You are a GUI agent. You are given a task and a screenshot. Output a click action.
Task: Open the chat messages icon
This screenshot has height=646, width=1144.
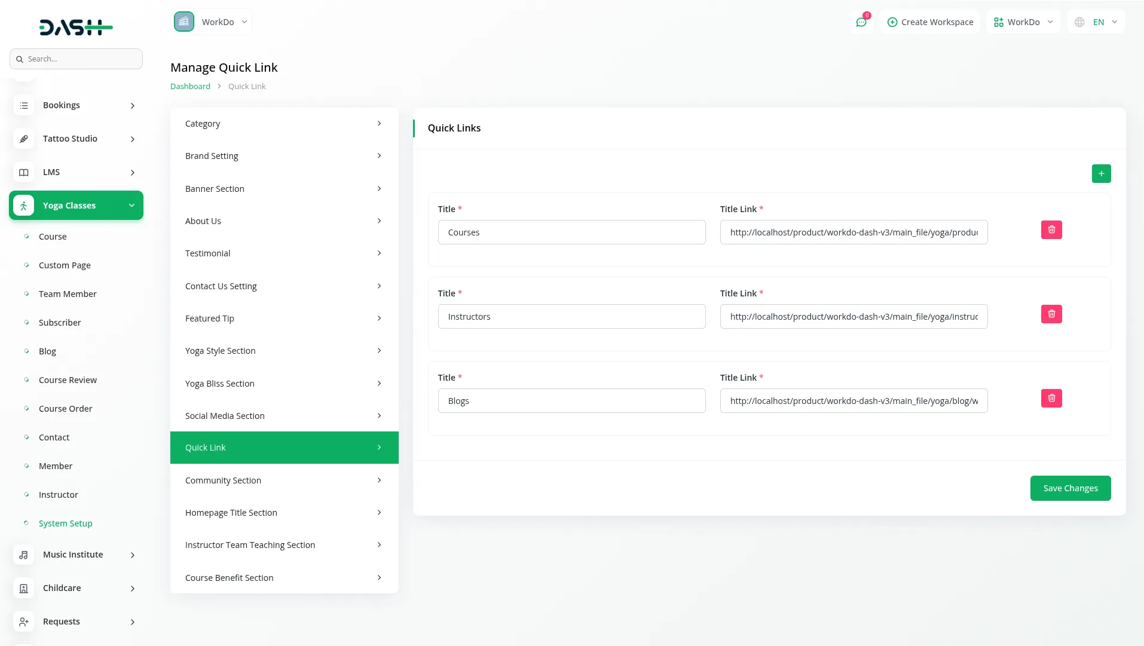click(861, 22)
